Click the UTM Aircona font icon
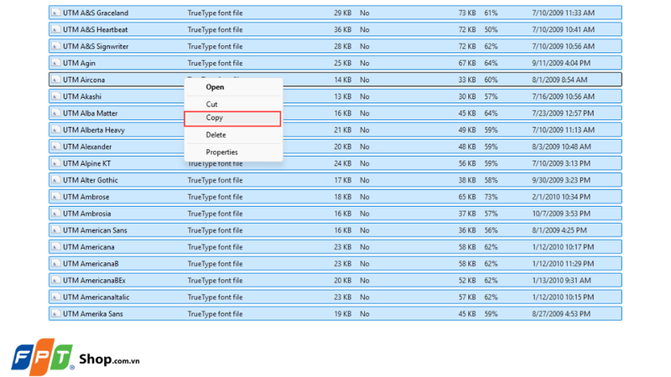The height and width of the screenshot is (377, 671). (55, 80)
